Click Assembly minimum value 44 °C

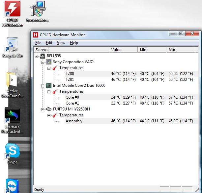click(x=152, y=121)
